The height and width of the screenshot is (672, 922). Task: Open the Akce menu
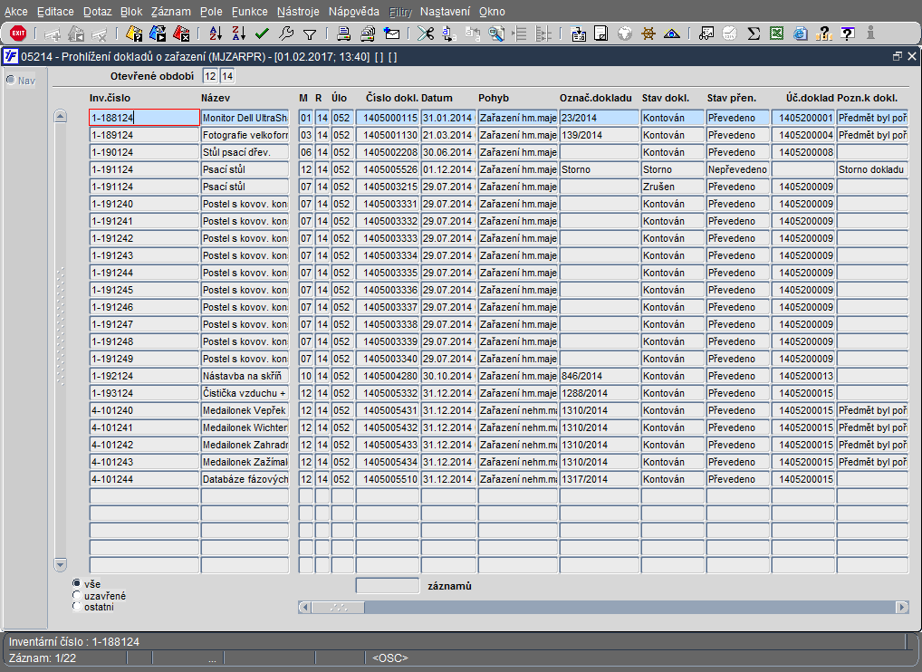coord(16,12)
